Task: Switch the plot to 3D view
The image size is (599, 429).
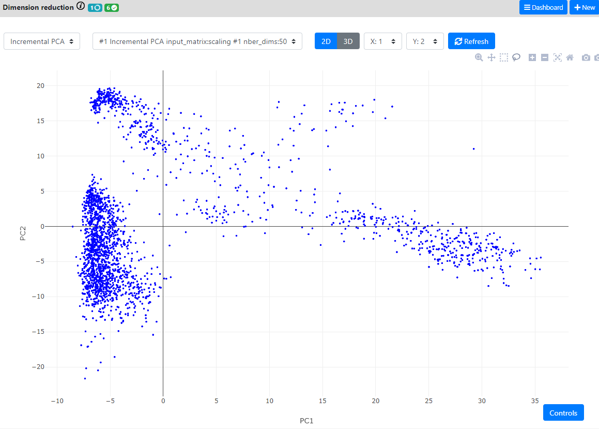Action: coord(348,41)
